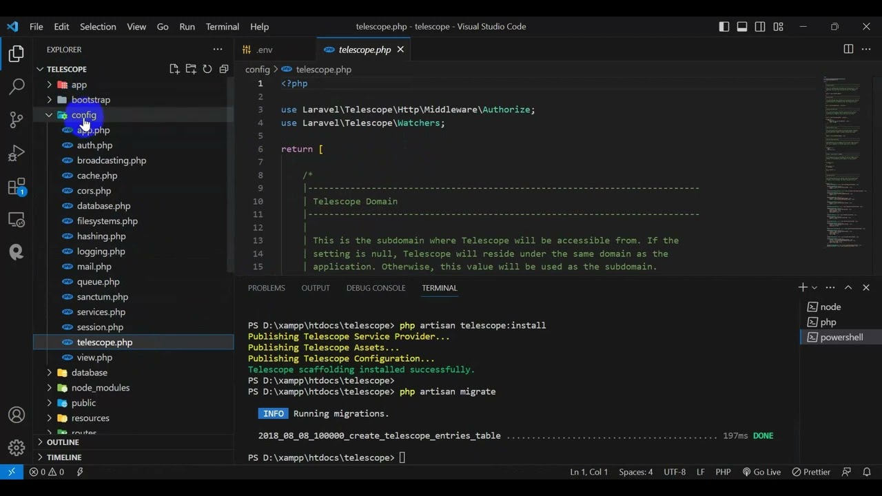Open the Explorer view in activity bar
This screenshot has width=882, height=496.
(17, 54)
